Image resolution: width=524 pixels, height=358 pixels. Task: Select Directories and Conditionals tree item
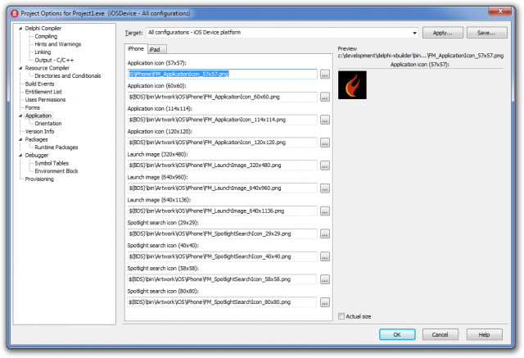coord(67,76)
